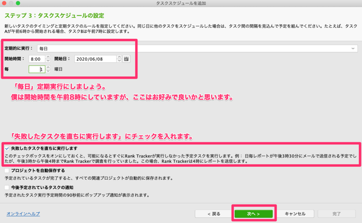Click the 開始時間 field showing 8:00
Viewport: 362px width, 223px height.
[37, 59]
